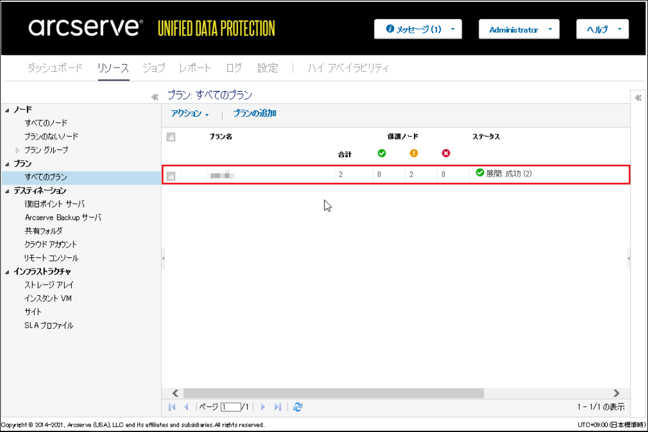
Task: Tick the checkbox of the plan row
Action: pyautogui.click(x=171, y=176)
